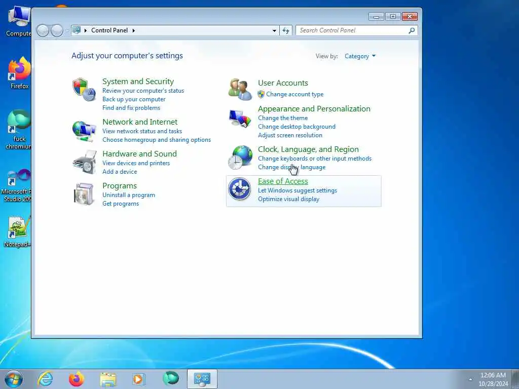Image resolution: width=519 pixels, height=389 pixels.
Task: Click the Programs box icon
Action: click(x=84, y=194)
